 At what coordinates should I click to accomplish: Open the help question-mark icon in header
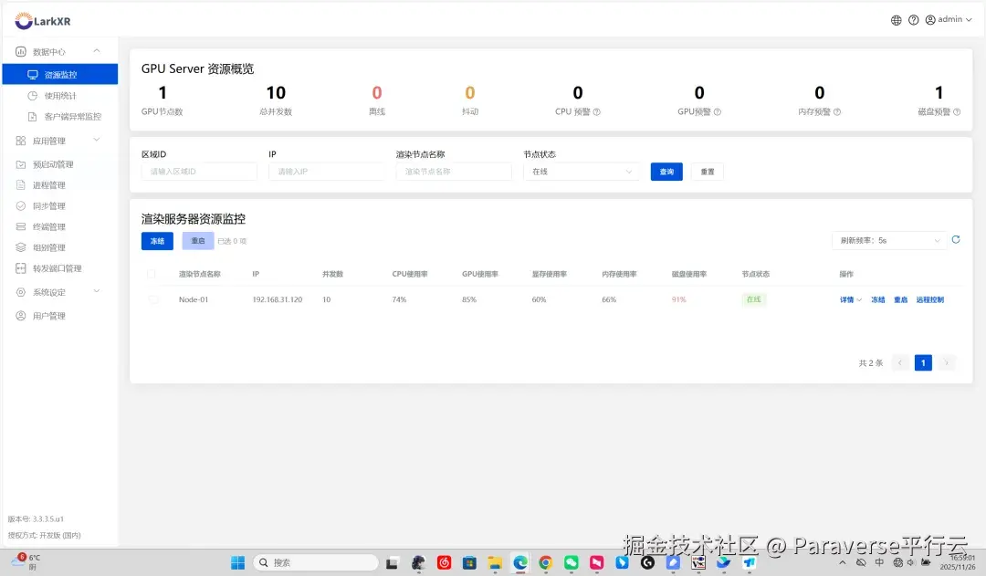click(913, 20)
